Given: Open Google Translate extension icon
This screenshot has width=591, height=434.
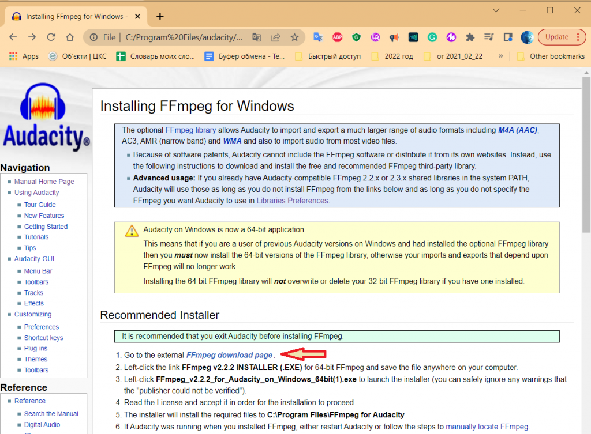Looking at the screenshot, I should pos(318,37).
